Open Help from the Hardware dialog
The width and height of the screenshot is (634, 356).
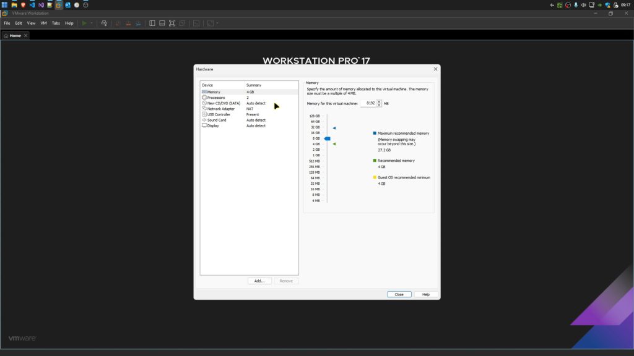tap(425, 294)
